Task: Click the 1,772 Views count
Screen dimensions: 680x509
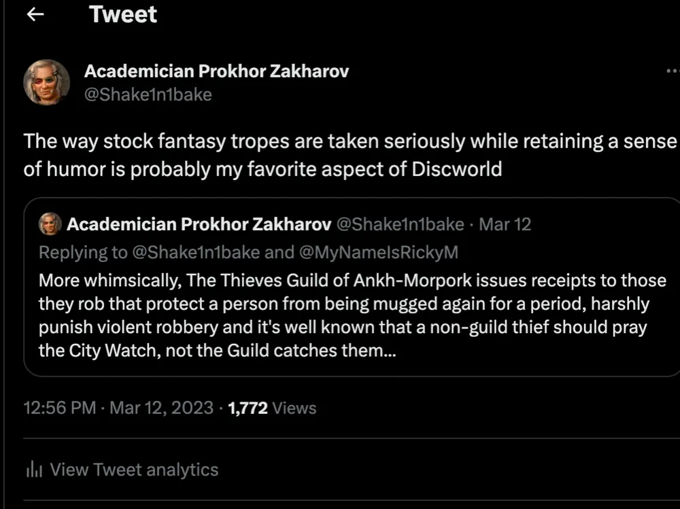Action: (x=273, y=408)
